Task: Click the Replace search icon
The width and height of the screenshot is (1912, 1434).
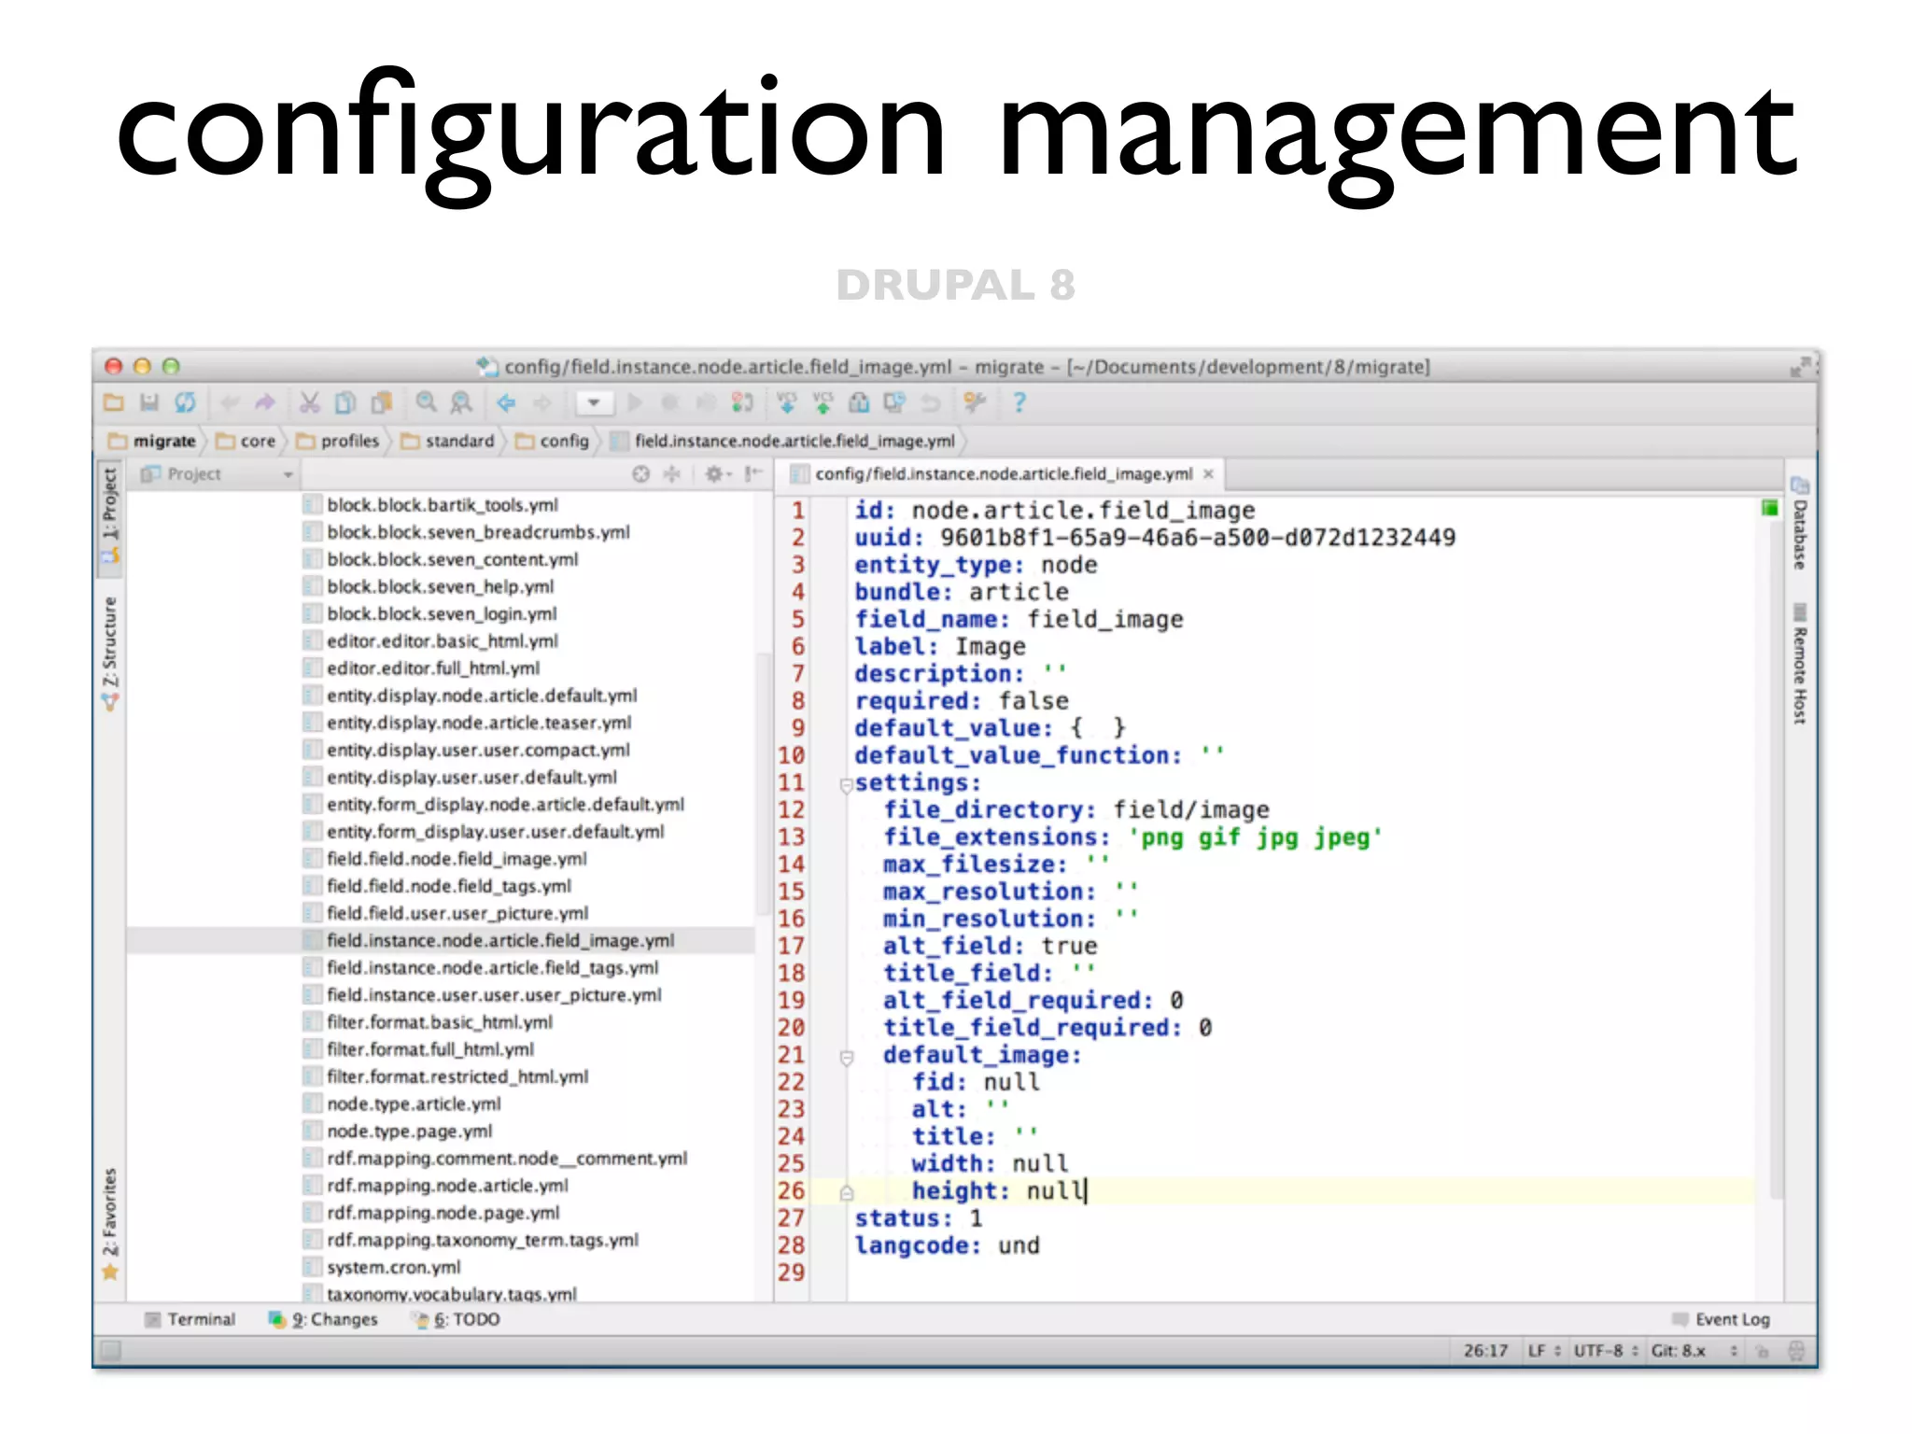Action: click(461, 402)
